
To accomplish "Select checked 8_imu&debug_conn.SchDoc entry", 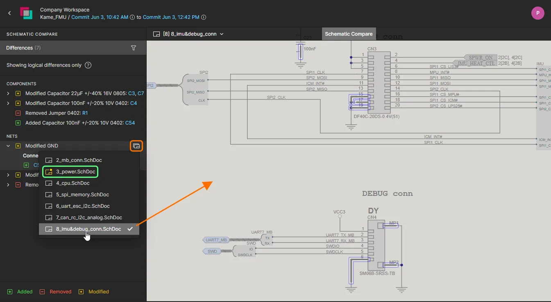I will click(89, 229).
